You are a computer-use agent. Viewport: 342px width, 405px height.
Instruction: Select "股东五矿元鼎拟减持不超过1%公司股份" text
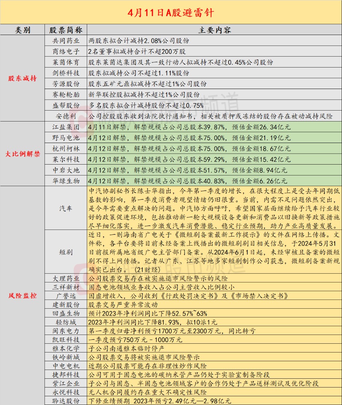click(x=147, y=84)
